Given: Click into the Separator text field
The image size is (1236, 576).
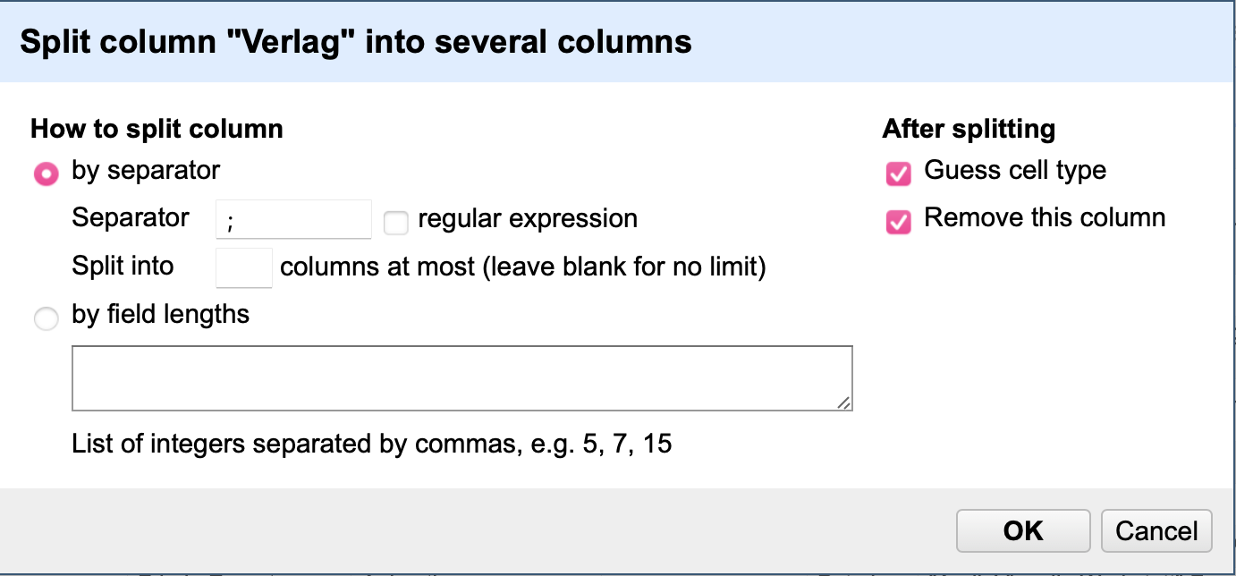Looking at the screenshot, I should point(293,220).
